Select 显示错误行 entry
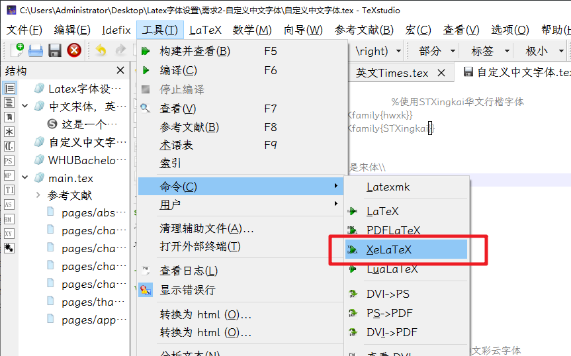571x356 pixels. pos(241,290)
